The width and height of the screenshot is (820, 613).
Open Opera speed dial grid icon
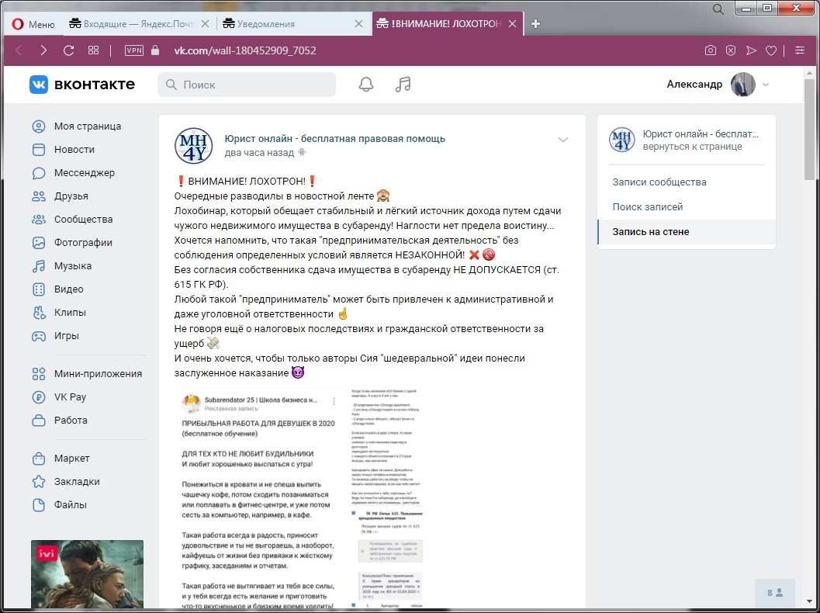coord(94,50)
